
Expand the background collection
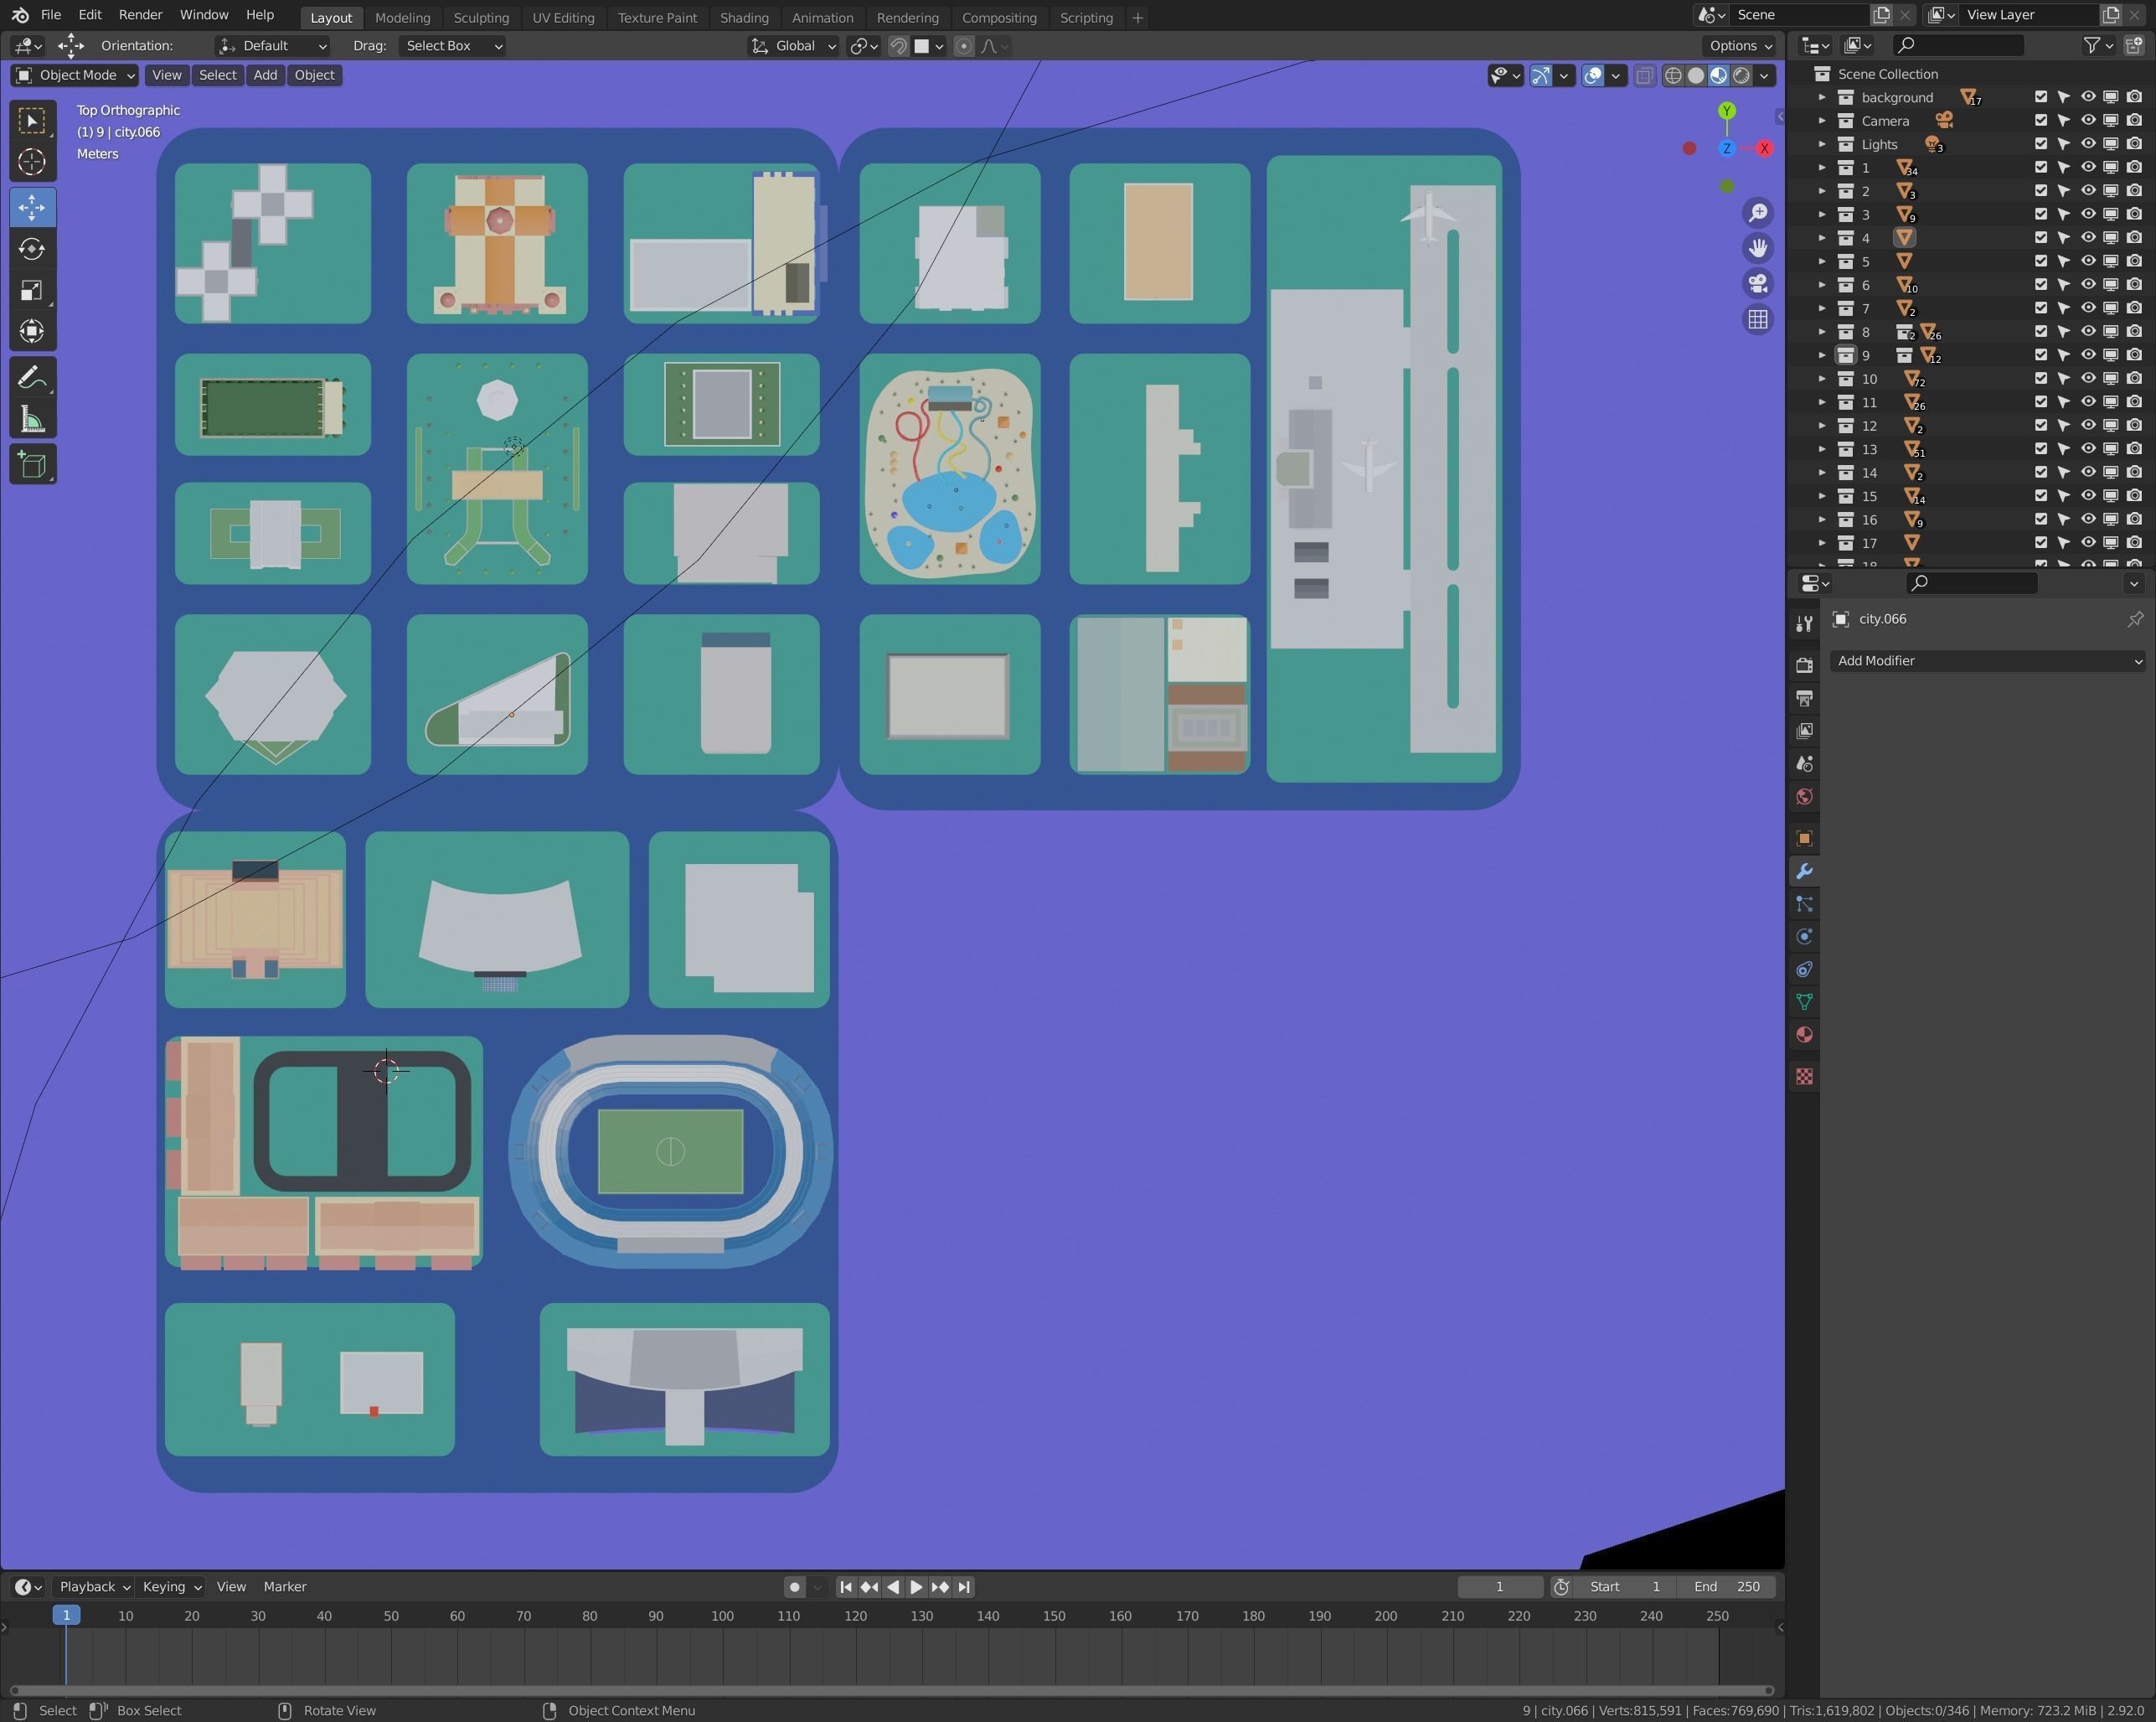coord(1821,97)
